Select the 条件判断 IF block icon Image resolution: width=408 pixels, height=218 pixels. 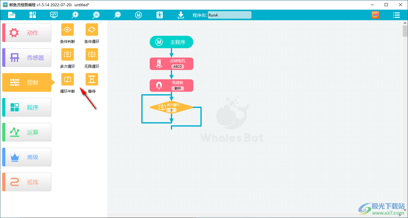click(x=68, y=30)
